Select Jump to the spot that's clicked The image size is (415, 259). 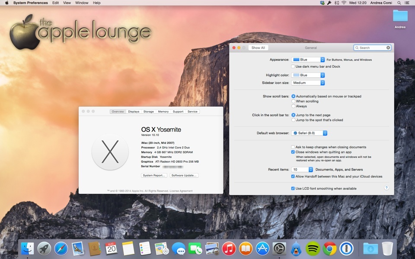pyautogui.click(x=293, y=120)
